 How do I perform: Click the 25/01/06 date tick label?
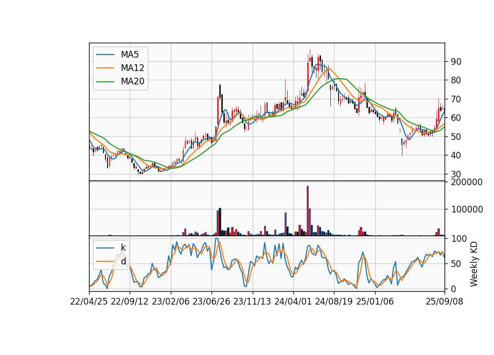pos(375,301)
